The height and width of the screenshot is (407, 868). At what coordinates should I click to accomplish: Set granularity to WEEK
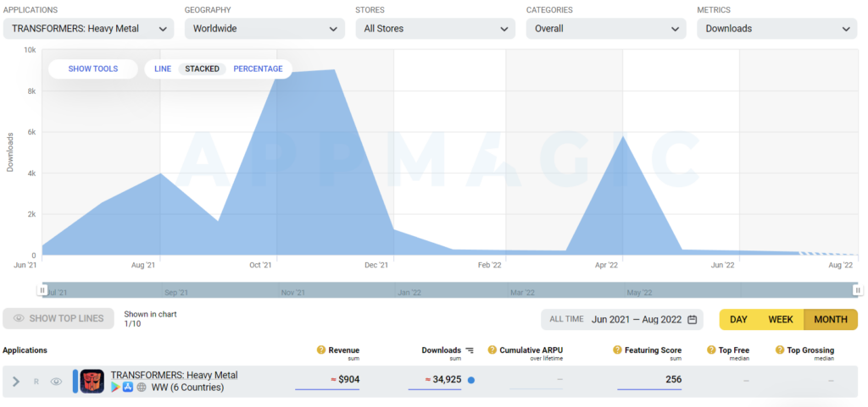coord(781,319)
